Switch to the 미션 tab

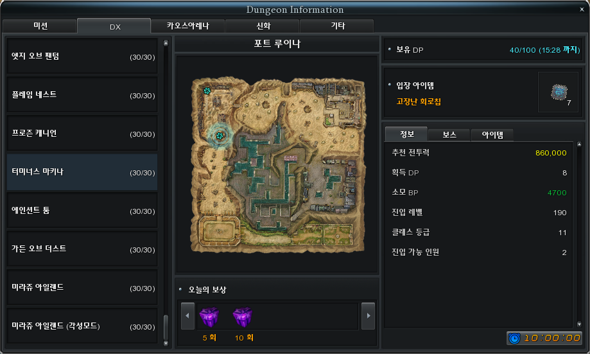(x=40, y=26)
